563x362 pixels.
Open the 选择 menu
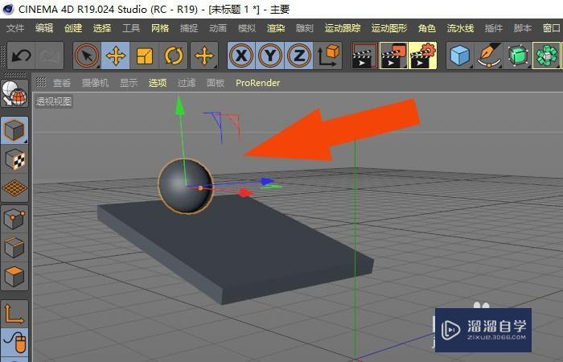point(102,28)
